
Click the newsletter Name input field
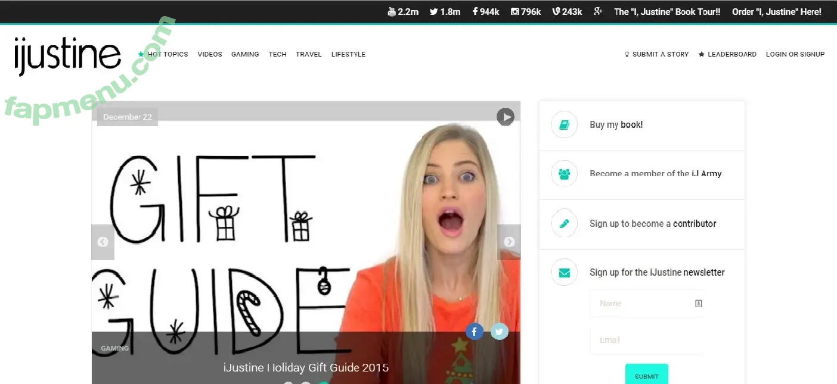pos(647,304)
